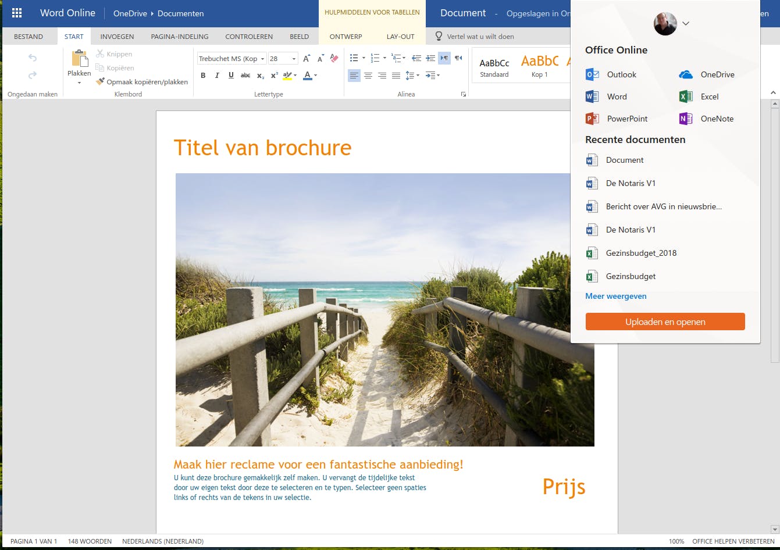Click Uploaden en openen button
The height and width of the screenshot is (550, 780).
click(x=665, y=321)
